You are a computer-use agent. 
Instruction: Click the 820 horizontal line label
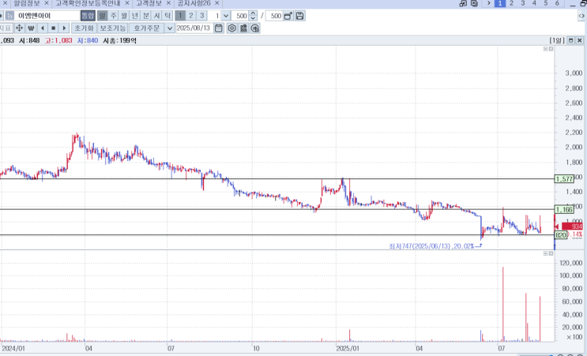(560, 235)
